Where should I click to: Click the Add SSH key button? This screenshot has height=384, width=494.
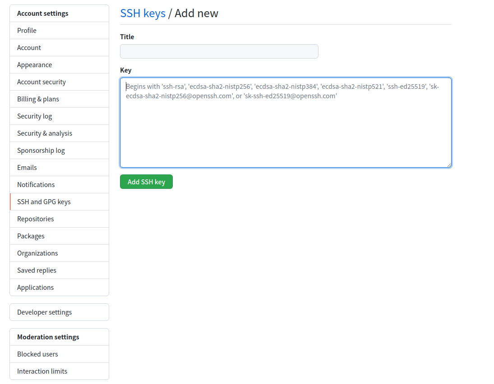pyautogui.click(x=146, y=182)
